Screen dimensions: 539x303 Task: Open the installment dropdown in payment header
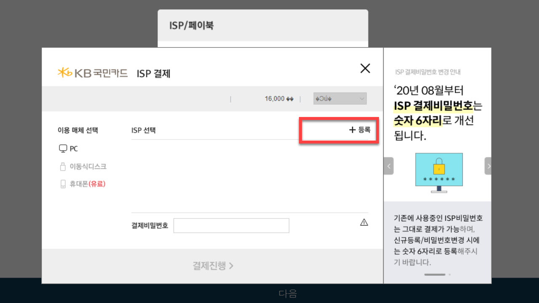coord(340,98)
